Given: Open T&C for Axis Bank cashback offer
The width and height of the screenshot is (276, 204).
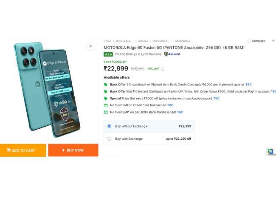Looking at the screenshot, I should coord(249,84).
